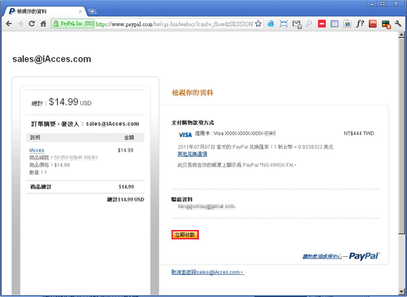Click the 支付購物款項方式 heading

(192, 123)
